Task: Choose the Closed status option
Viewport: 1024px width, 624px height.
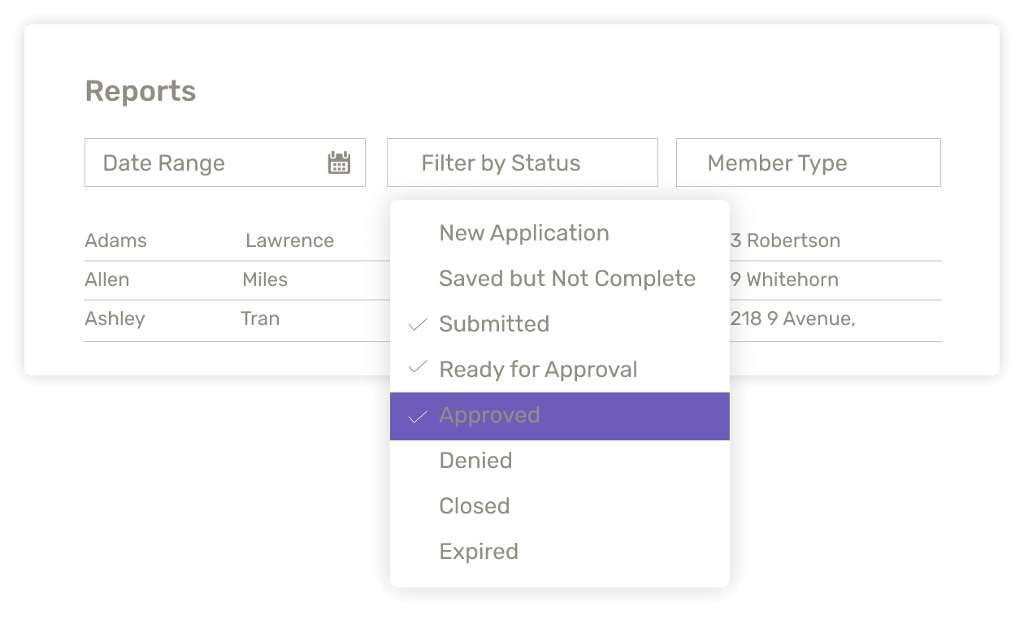Action: (474, 506)
